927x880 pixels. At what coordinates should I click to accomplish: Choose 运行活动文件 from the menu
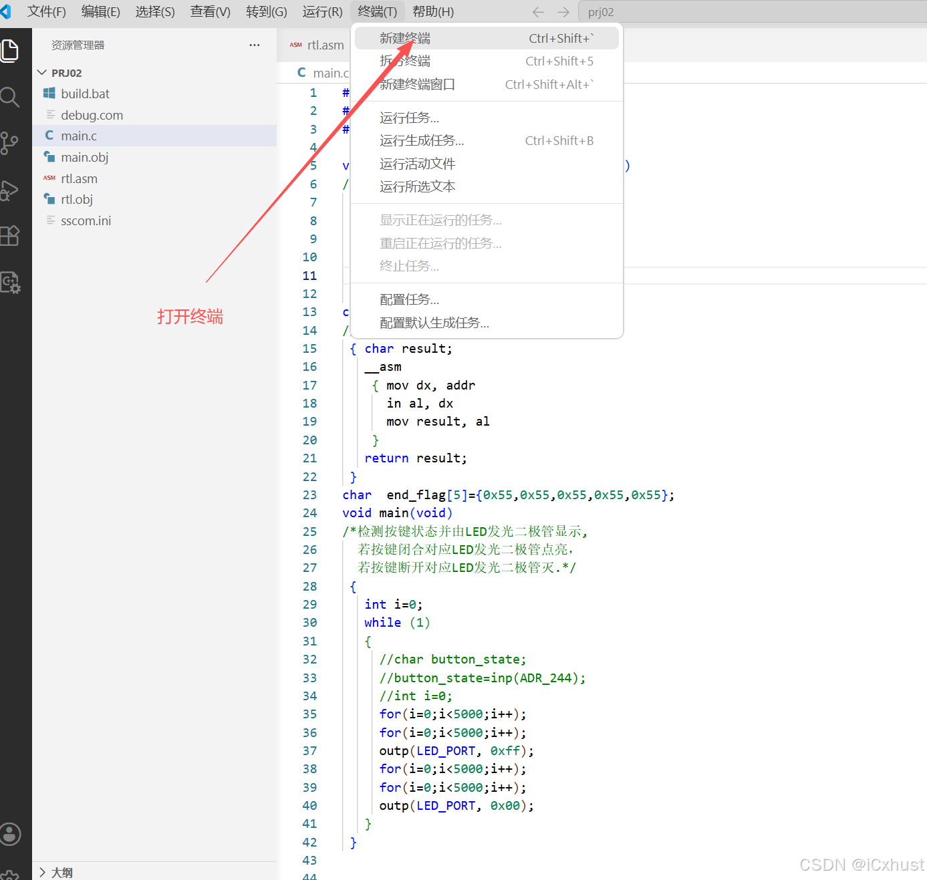pos(487,164)
